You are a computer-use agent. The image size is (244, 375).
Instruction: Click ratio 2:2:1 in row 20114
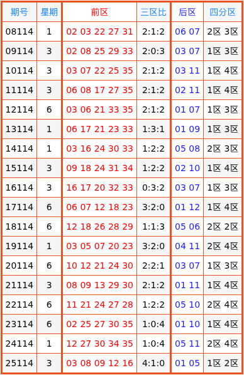[153, 266]
